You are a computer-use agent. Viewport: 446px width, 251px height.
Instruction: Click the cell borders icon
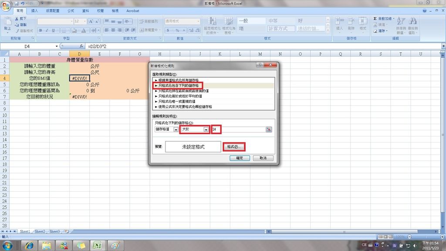64,31
